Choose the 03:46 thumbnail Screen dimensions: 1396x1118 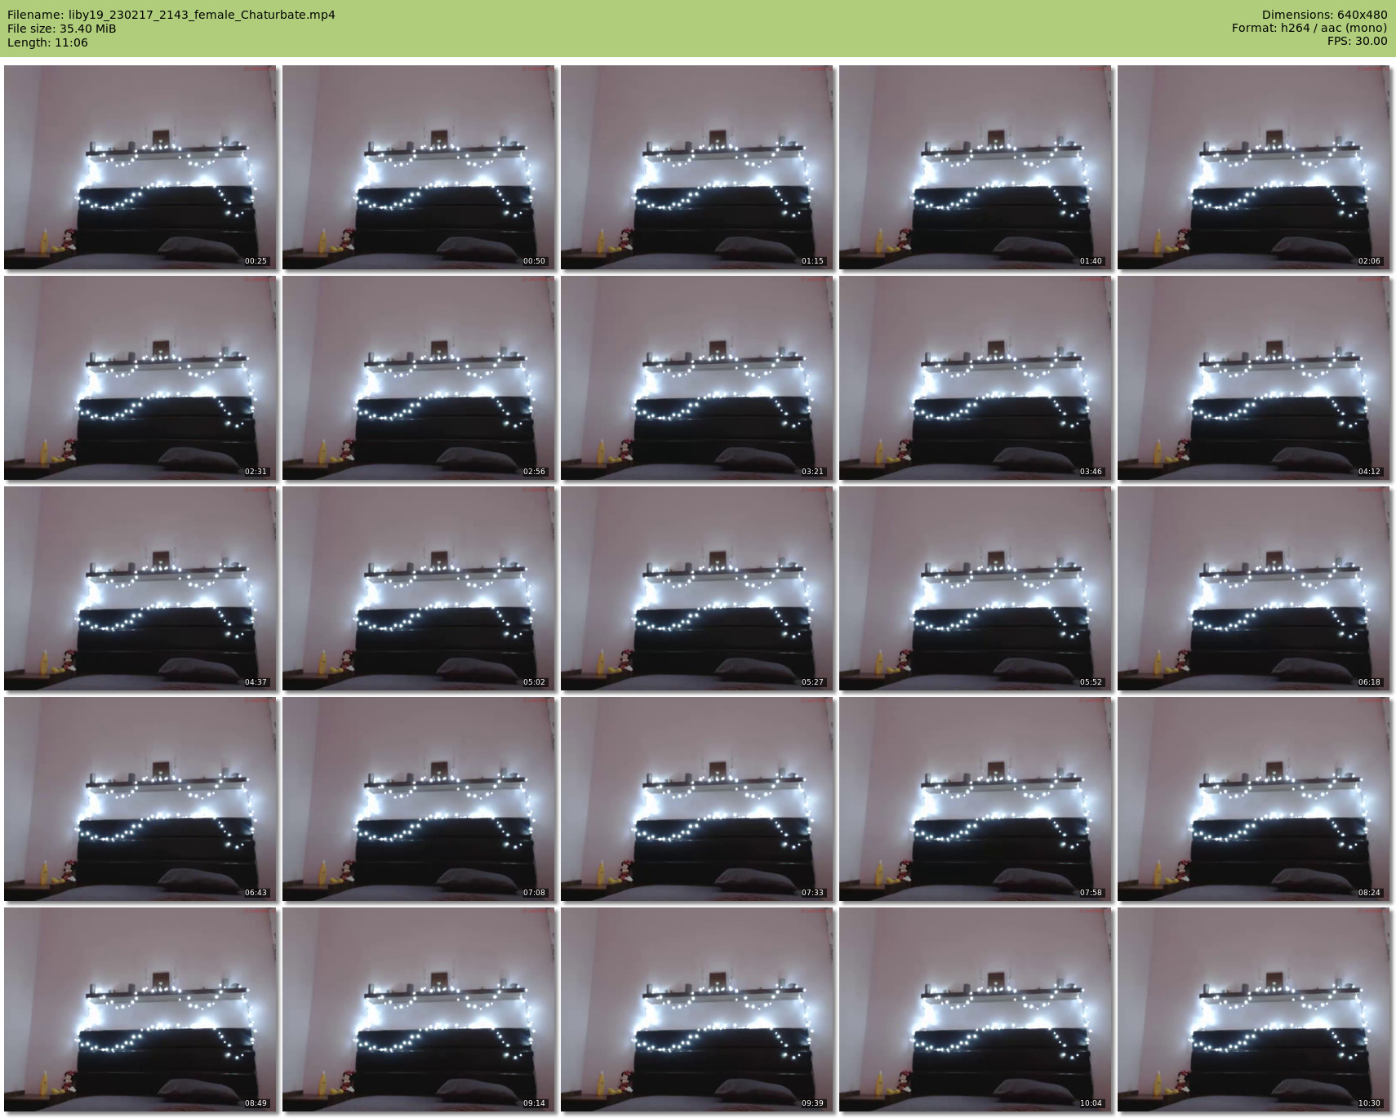pyautogui.click(x=975, y=378)
